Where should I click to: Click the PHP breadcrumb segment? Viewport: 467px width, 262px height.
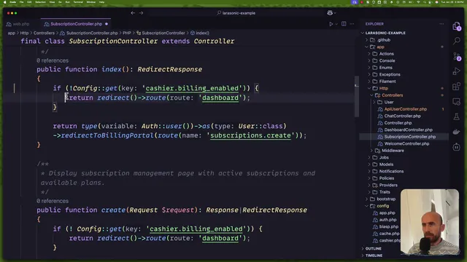pyautogui.click(x=127, y=33)
